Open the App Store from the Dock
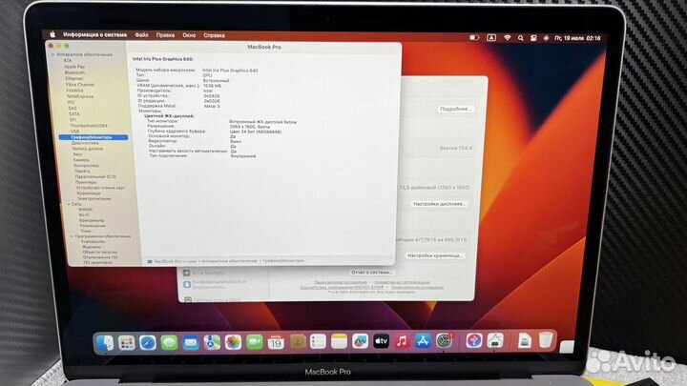The image size is (687, 386). click(423, 340)
